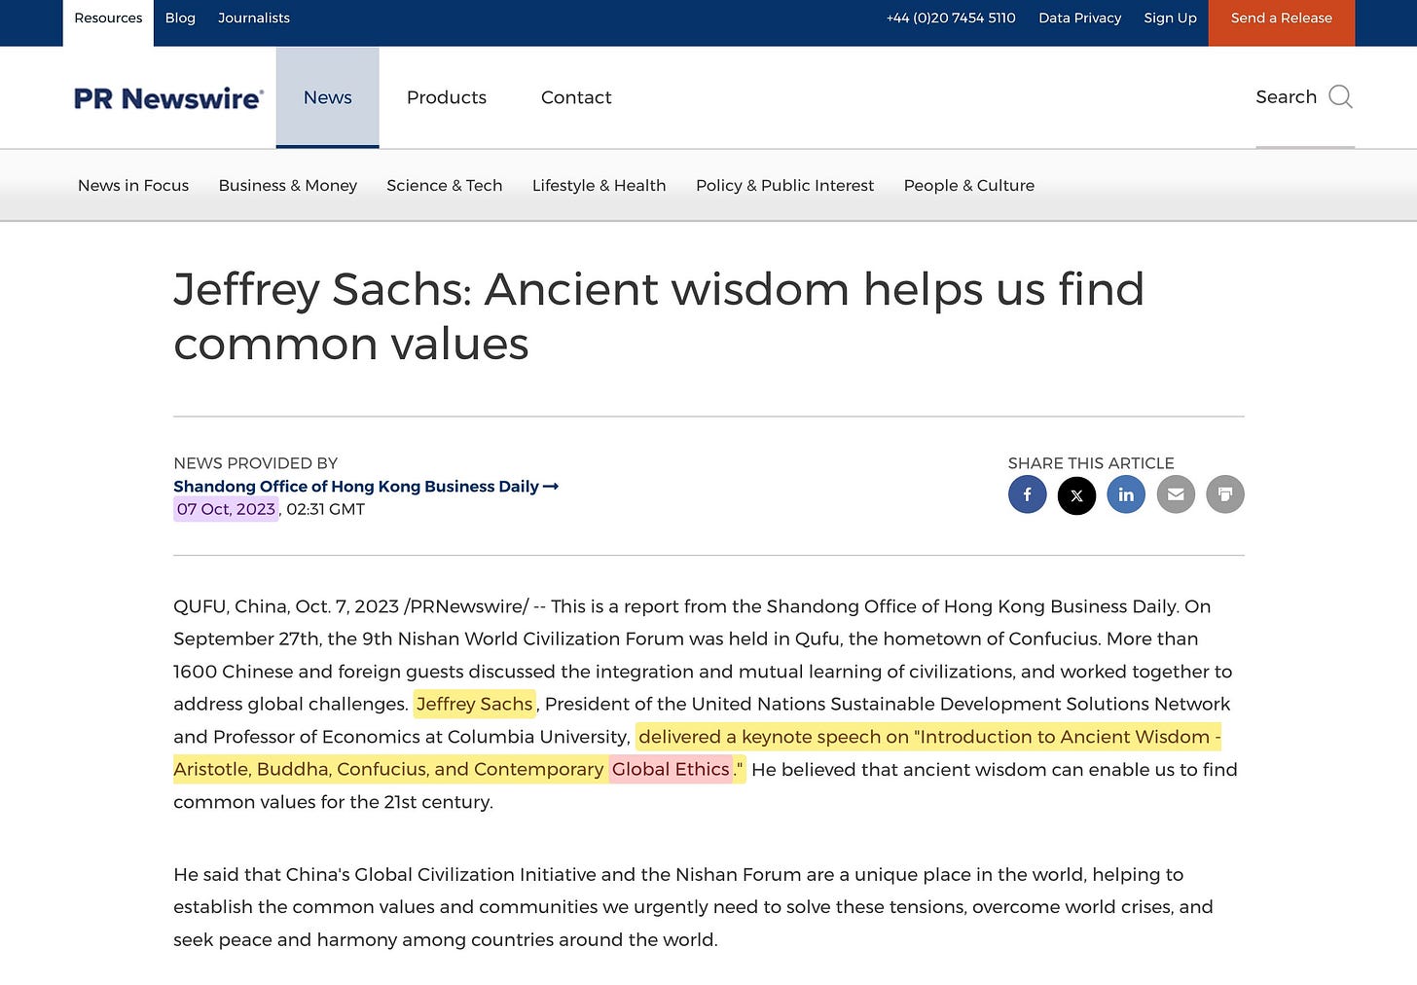Screen dimensions: 1417x985
Task: Open the Blog link in the top bar
Action: click(x=180, y=18)
